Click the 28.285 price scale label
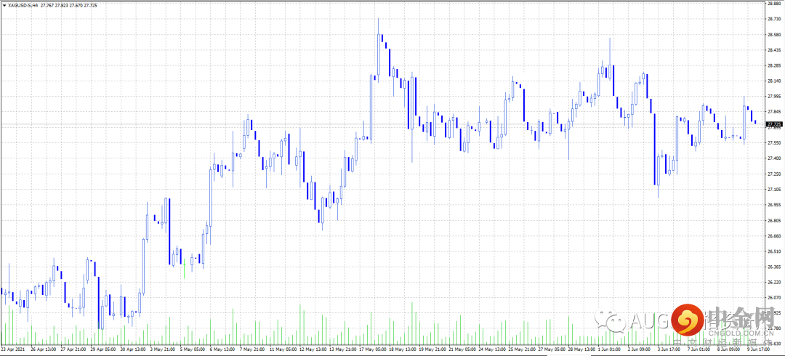 pyautogui.click(x=773, y=65)
